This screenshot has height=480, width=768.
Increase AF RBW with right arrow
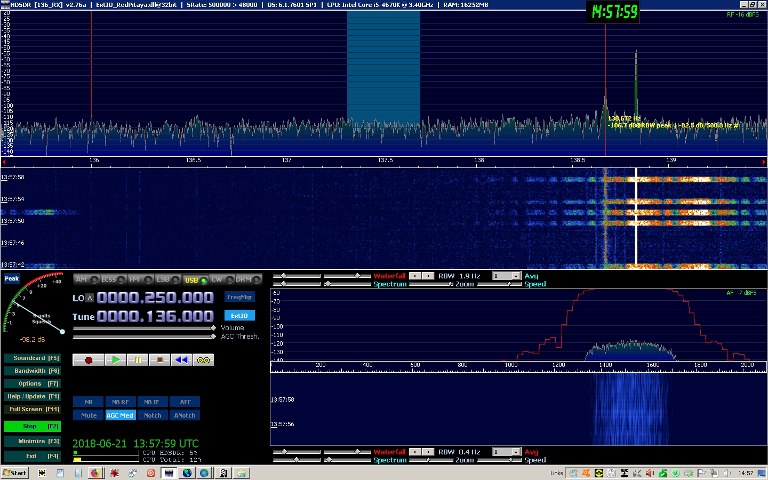click(428, 452)
